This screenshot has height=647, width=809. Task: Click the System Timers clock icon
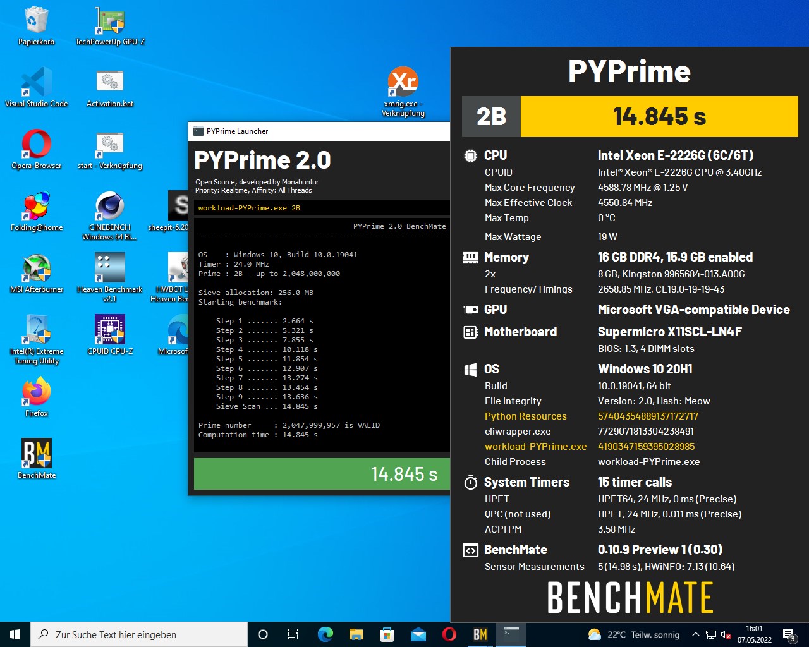tap(470, 482)
